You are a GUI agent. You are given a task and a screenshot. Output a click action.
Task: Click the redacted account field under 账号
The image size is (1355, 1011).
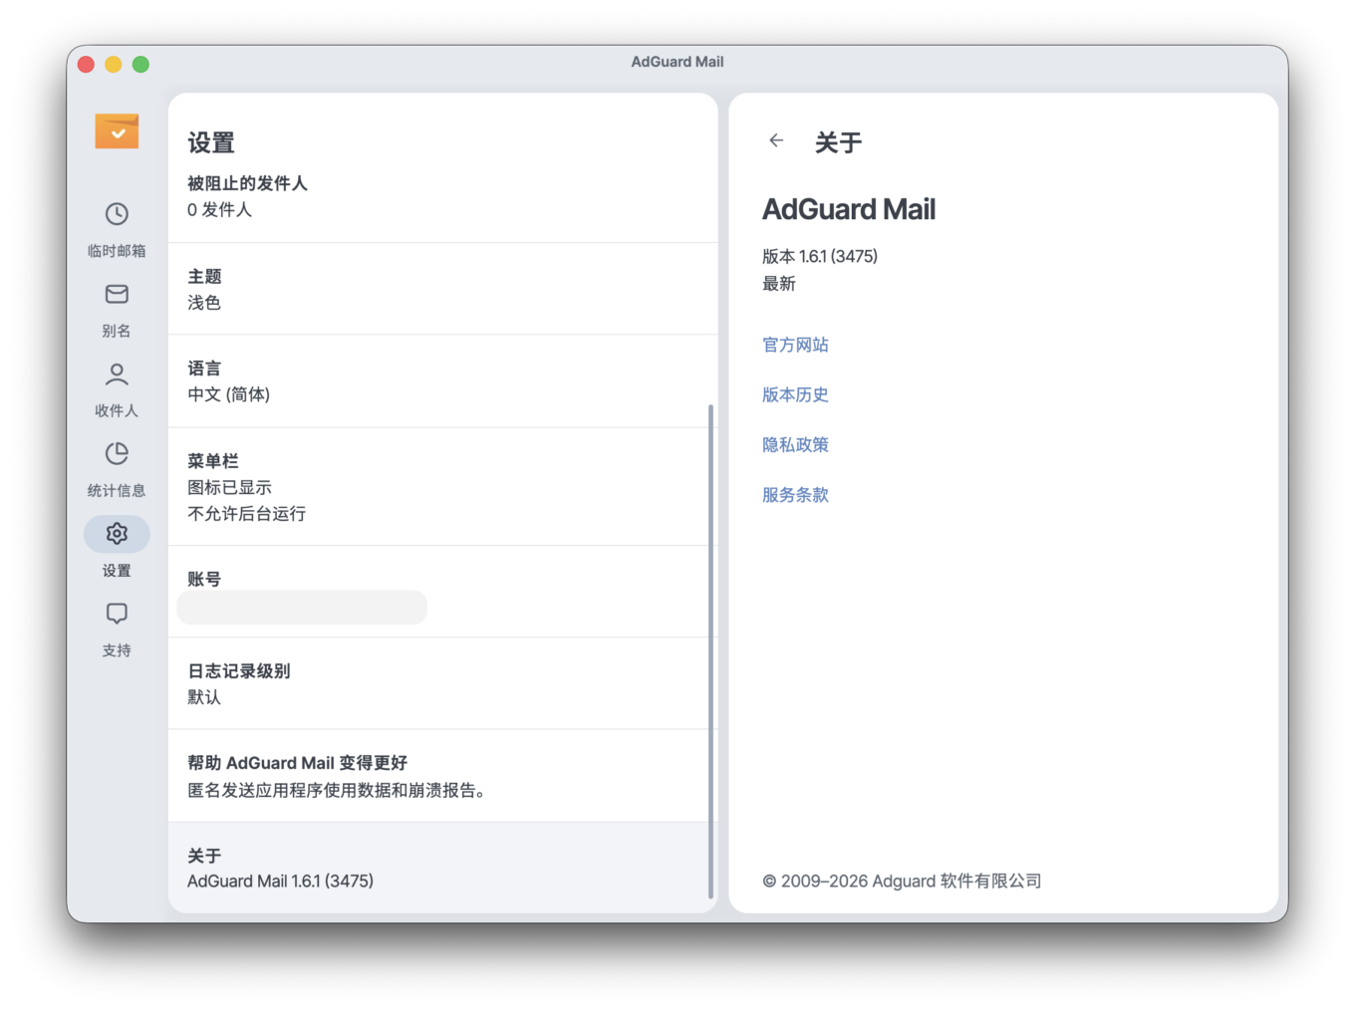coord(302,608)
